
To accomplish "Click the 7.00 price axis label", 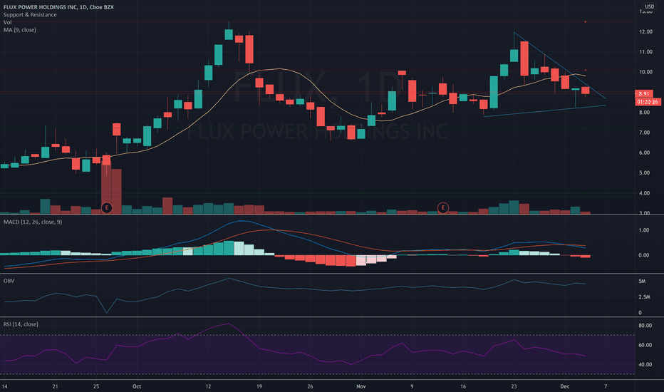I will (644, 133).
